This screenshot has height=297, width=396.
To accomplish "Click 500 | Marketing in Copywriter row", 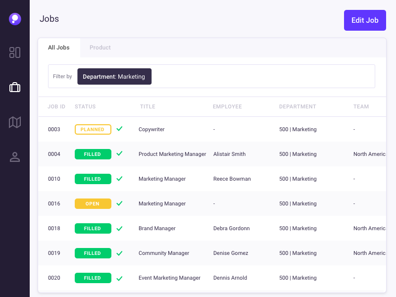I will pos(298,129).
